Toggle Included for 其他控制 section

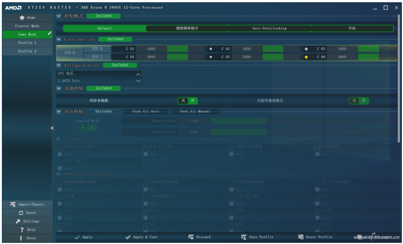click(103, 88)
